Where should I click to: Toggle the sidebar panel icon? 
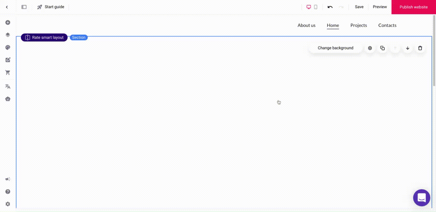pos(24,7)
